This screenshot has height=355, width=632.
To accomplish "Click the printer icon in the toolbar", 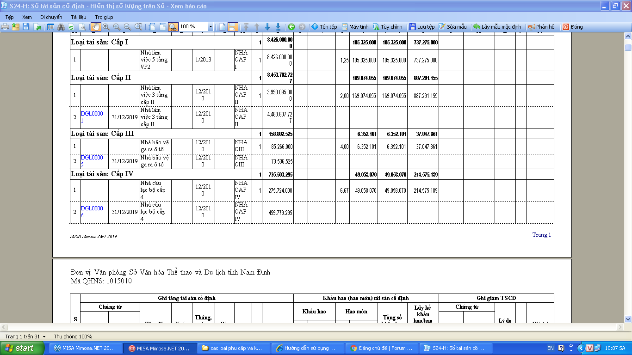I will click(x=6, y=27).
